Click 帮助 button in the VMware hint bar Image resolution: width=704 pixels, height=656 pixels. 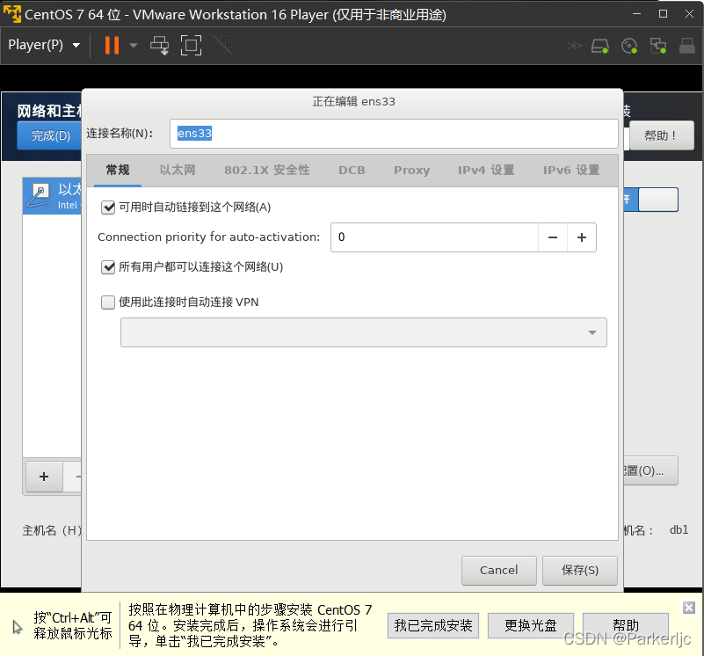(x=626, y=625)
